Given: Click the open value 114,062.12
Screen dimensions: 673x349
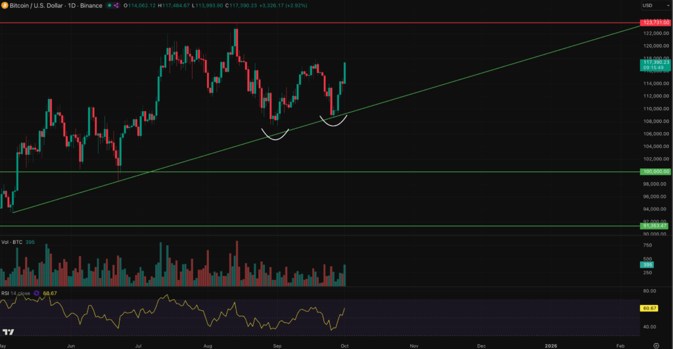Looking at the screenshot, I should coord(141,5).
